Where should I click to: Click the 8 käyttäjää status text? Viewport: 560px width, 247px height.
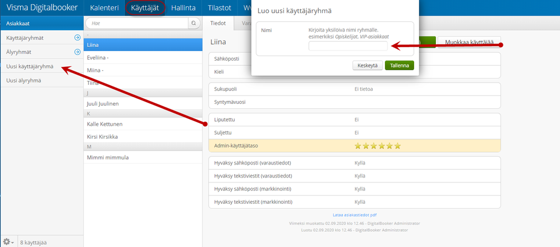click(x=33, y=243)
